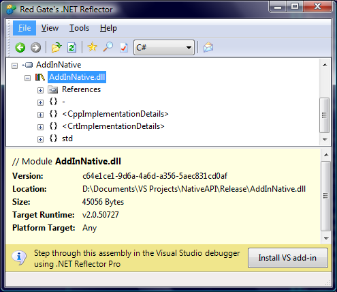337x292 pixels.
Task: Click the Install VS add-in button
Action: pyautogui.click(x=288, y=258)
